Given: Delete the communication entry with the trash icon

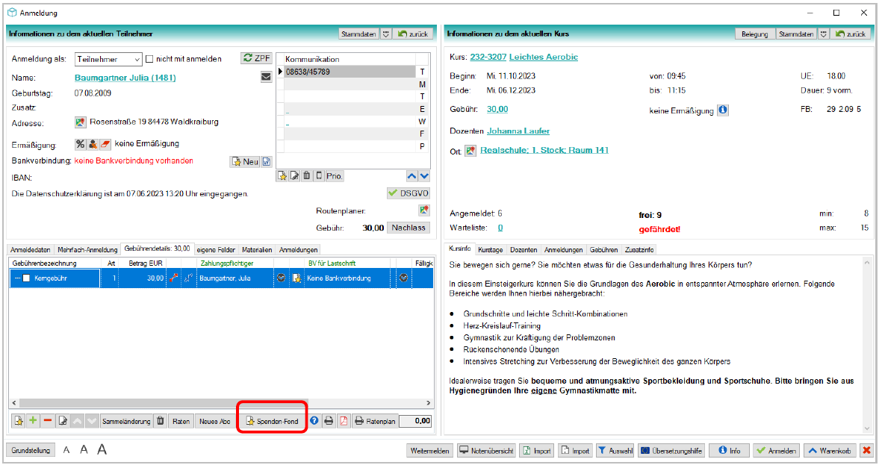Looking at the screenshot, I should 307,176.
